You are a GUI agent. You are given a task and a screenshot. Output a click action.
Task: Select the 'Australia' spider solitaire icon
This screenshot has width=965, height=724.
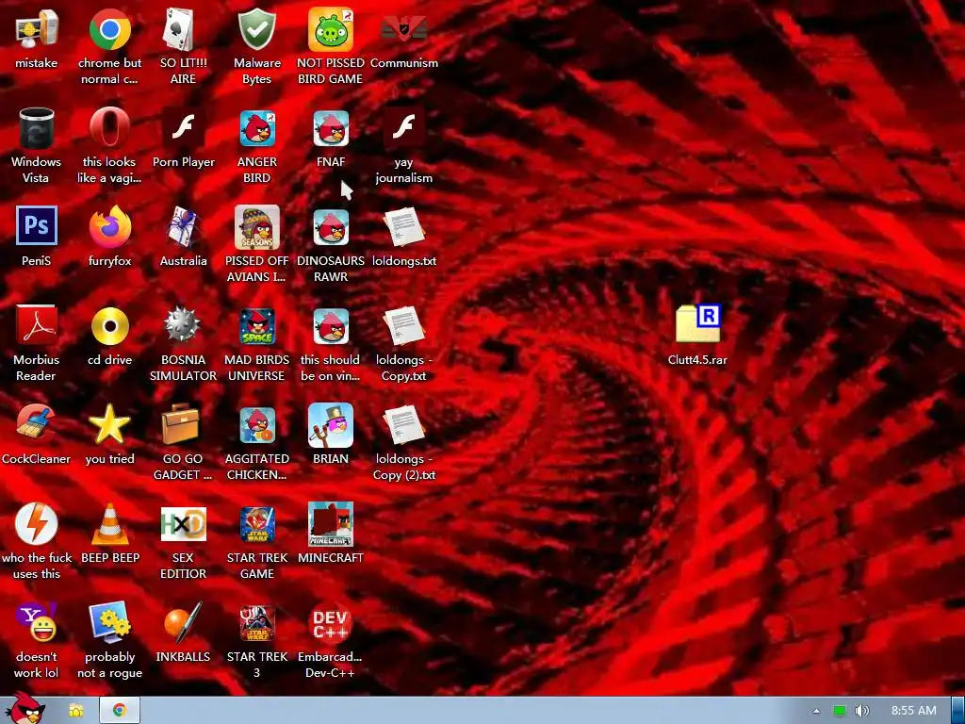[183, 226]
